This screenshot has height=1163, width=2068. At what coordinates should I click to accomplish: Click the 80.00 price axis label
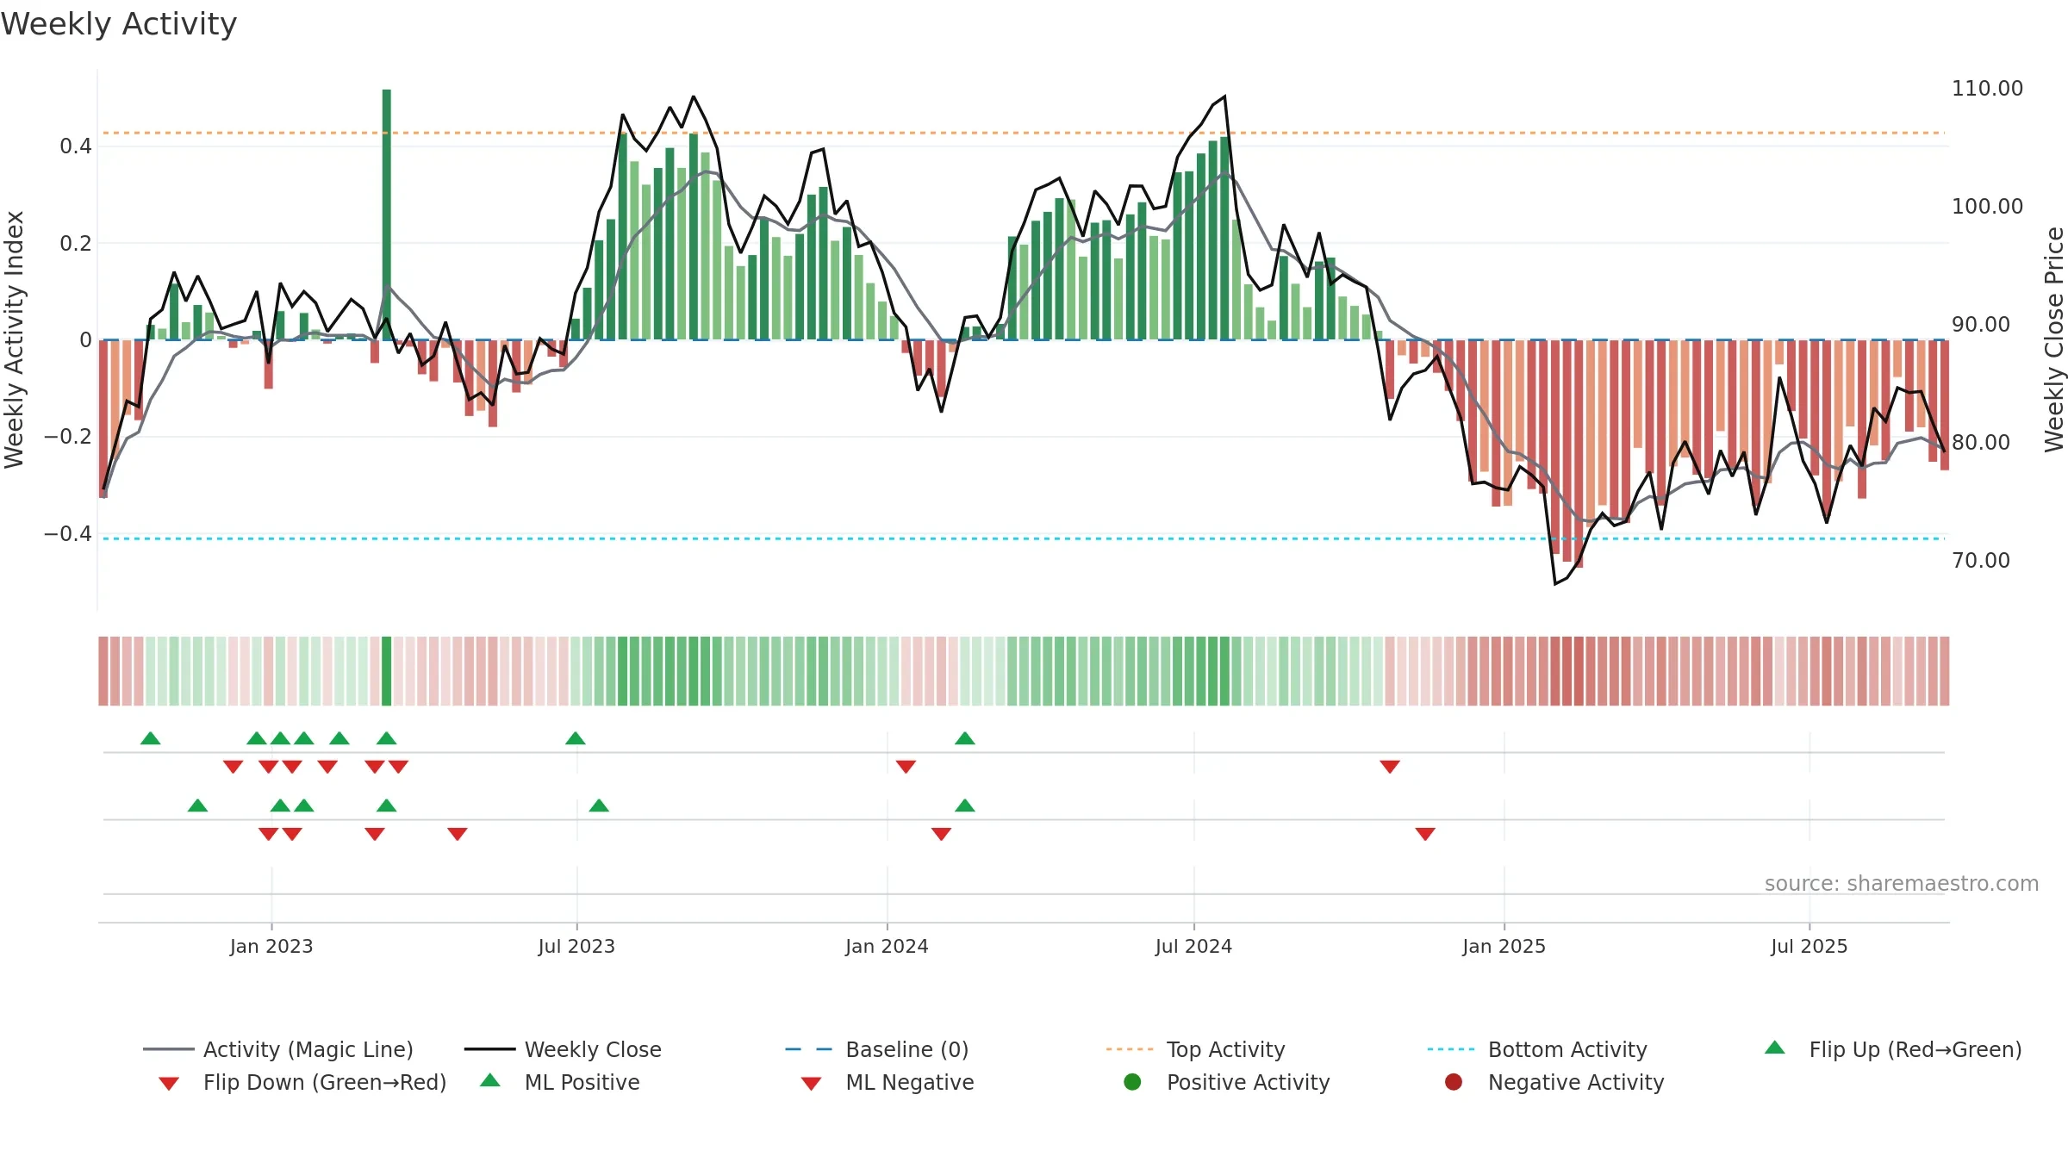(1981, 443)
